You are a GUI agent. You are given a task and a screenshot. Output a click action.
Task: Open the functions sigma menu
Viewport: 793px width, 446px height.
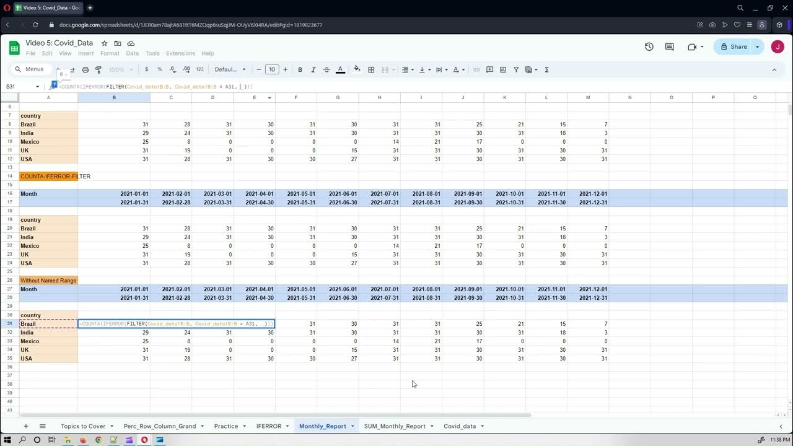tap(546, 69)
